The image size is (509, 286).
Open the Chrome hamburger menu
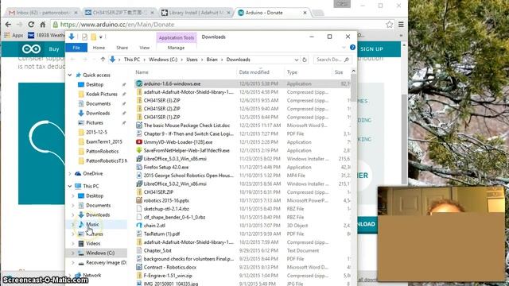(401, 25)
